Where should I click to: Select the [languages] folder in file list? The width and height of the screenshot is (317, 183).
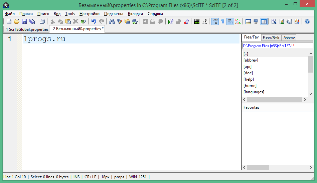275,92
